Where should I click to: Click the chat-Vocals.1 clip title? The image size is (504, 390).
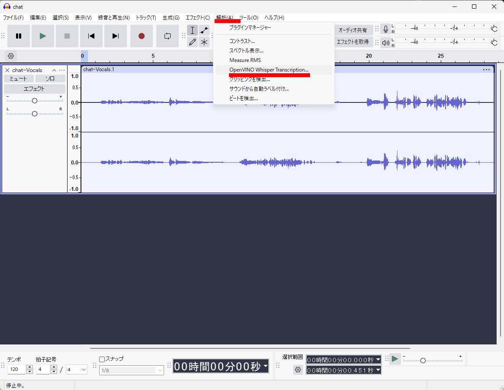click(x=99, y=69)
